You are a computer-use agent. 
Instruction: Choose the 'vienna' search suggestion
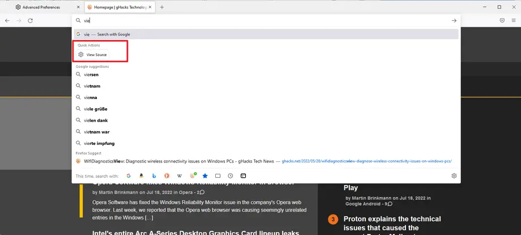[x=266, y=97]
